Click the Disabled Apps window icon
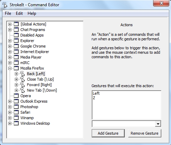 [16, 35]
